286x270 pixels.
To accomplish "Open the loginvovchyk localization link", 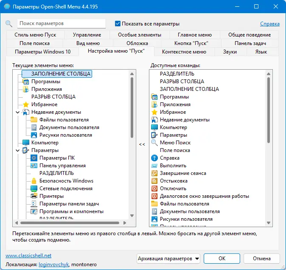I will 54,264.
